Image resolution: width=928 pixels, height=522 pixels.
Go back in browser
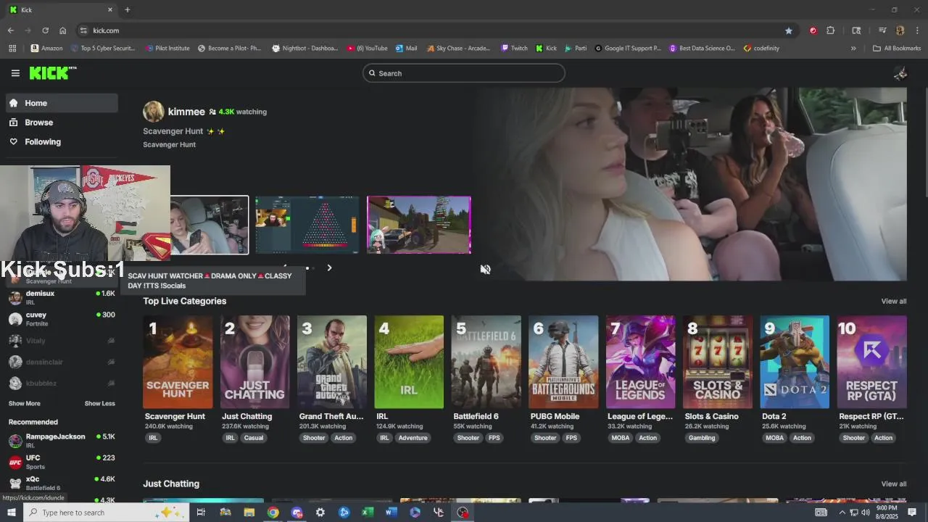[x=10, y=30]
